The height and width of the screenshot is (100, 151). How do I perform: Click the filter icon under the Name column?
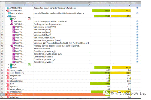(x=24, y=5)
